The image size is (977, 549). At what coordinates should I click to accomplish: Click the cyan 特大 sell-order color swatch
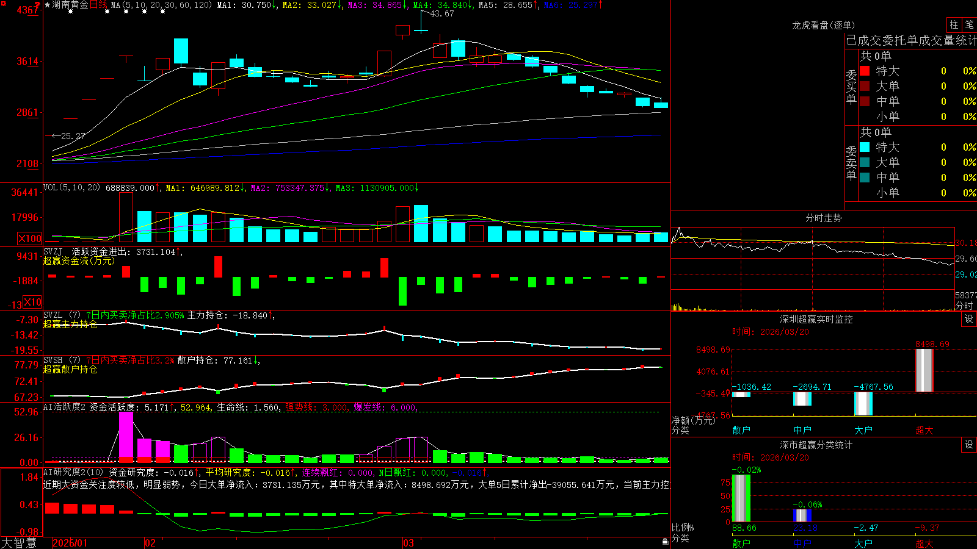(x=865, y=147)
